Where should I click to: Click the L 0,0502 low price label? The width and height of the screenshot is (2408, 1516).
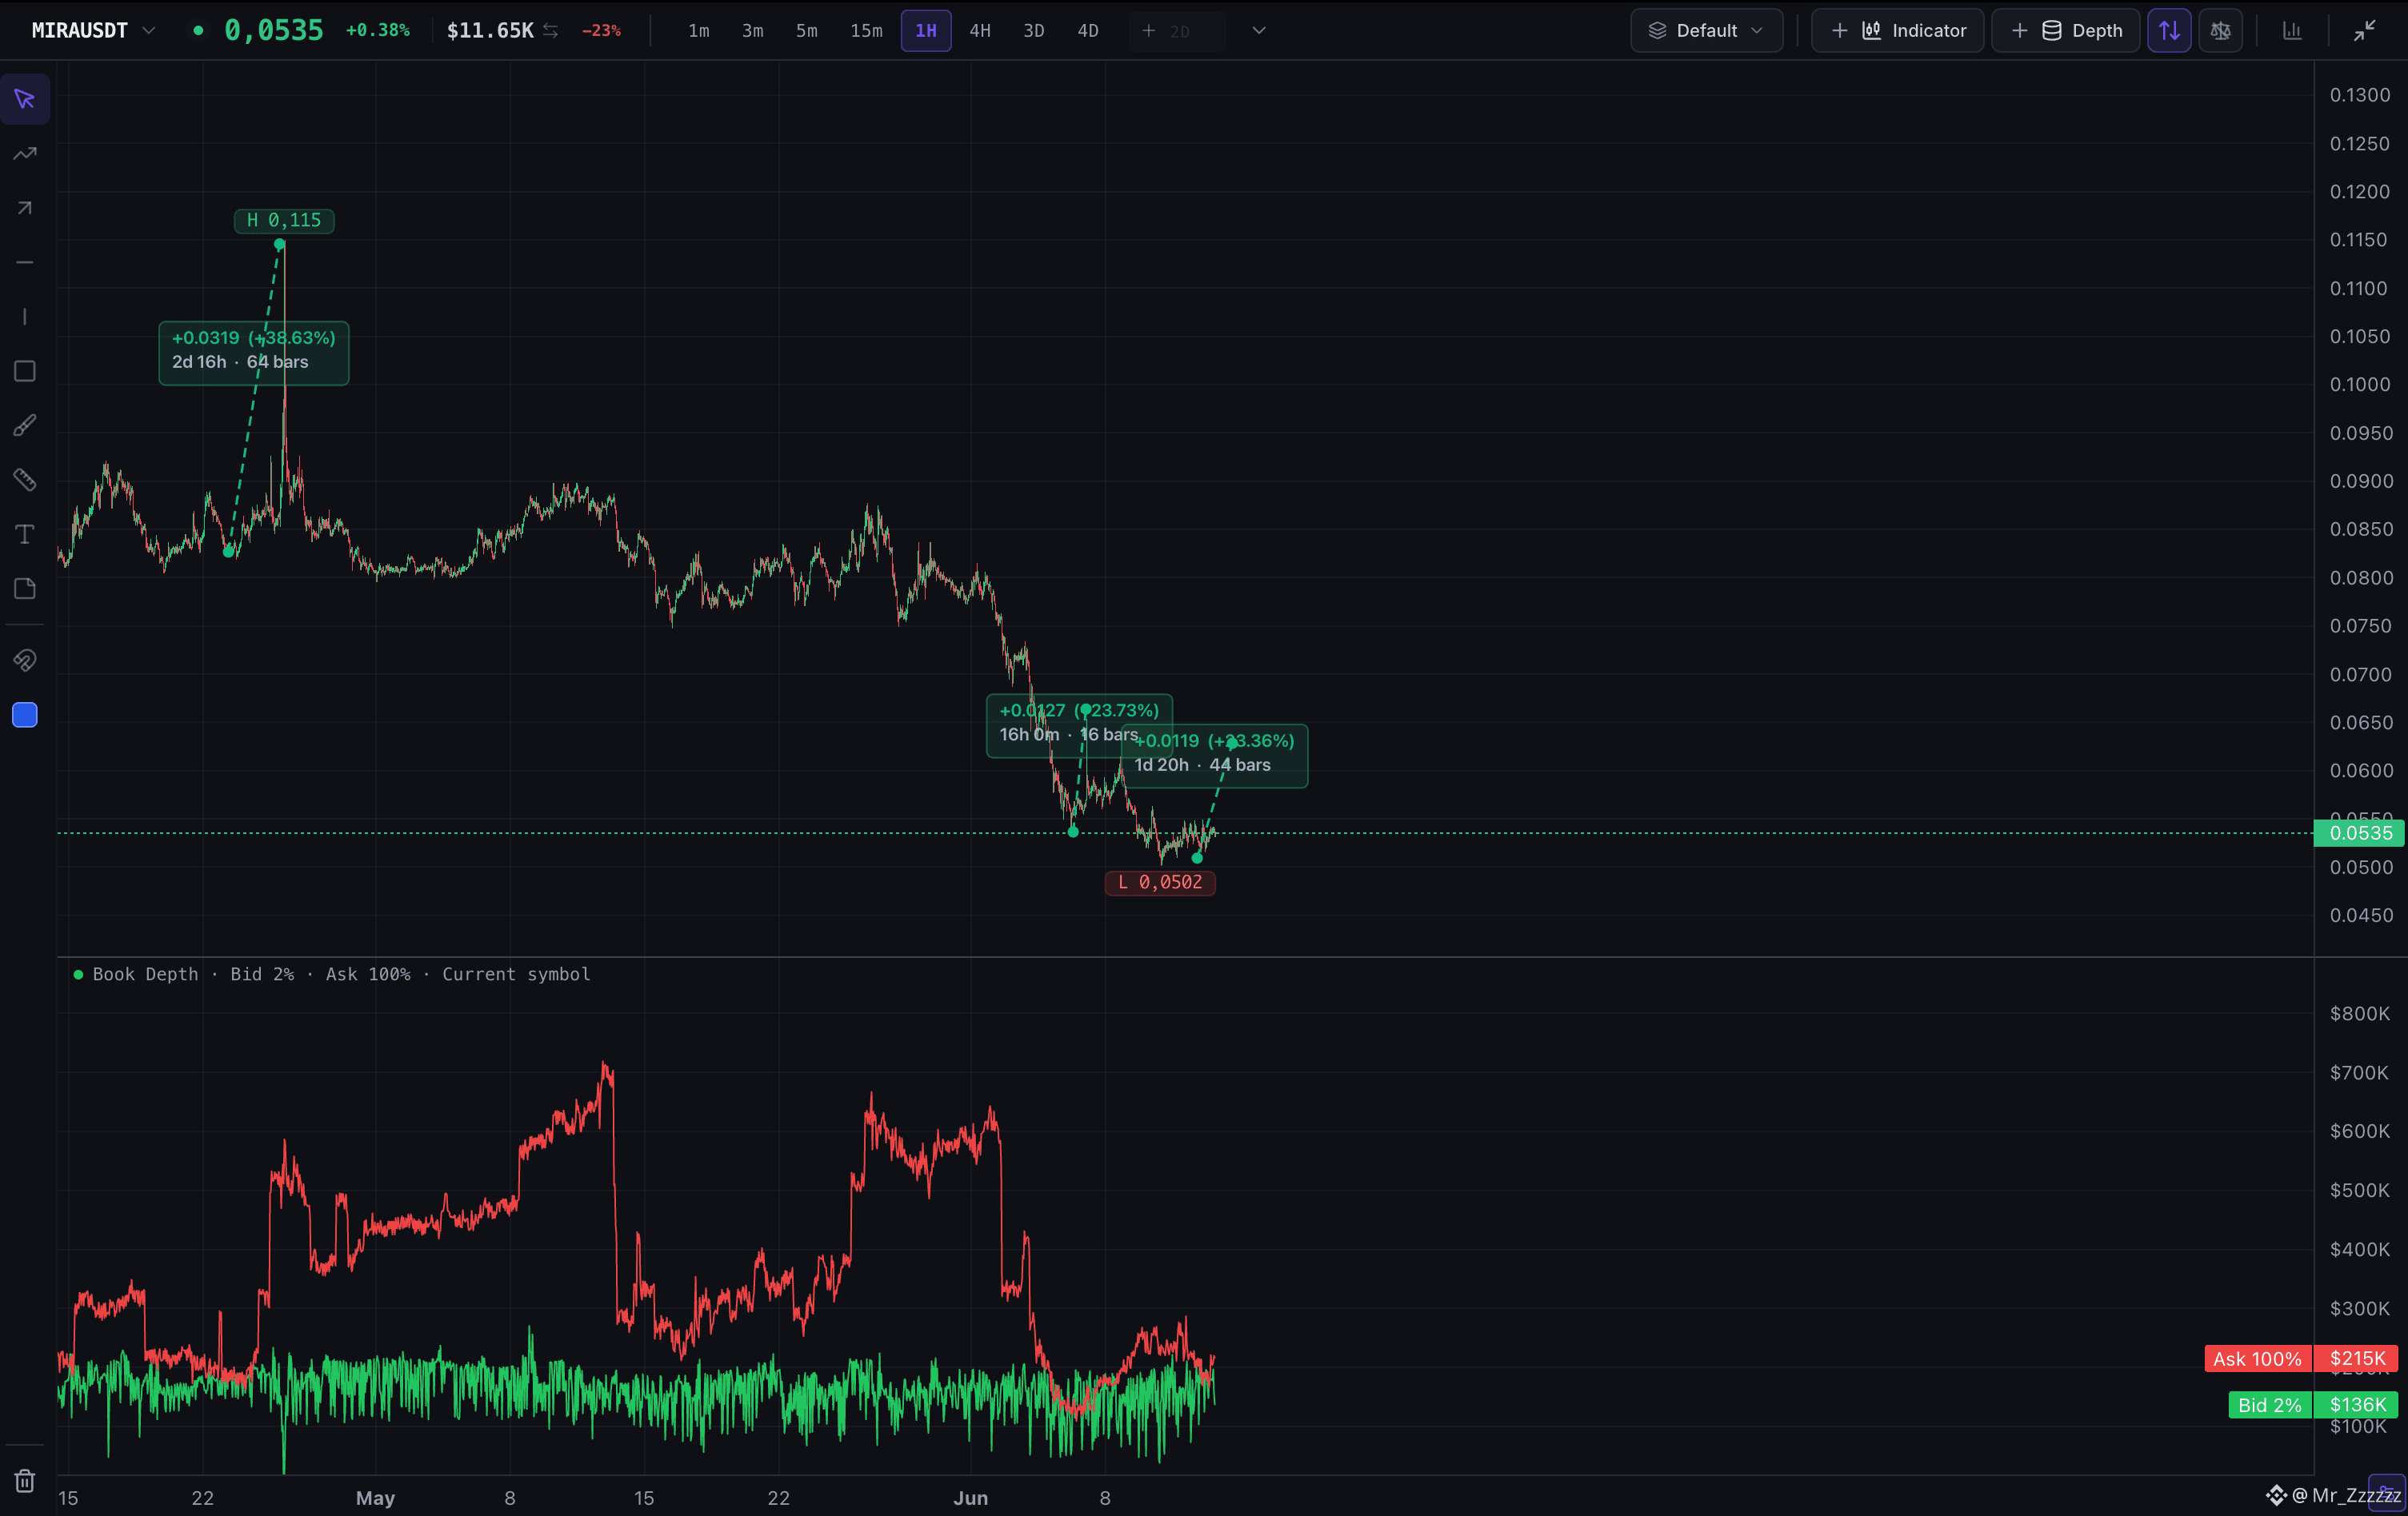click(1160, 883)
